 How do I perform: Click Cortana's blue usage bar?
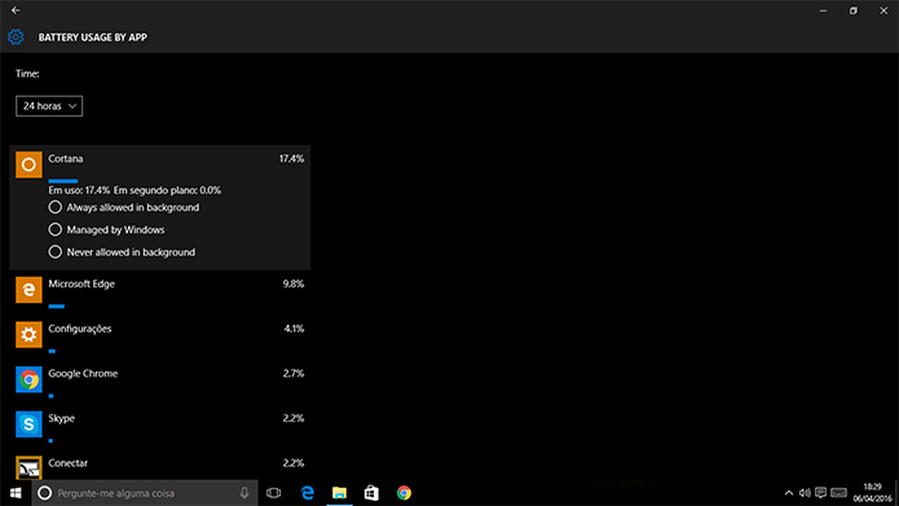[63, 181]
